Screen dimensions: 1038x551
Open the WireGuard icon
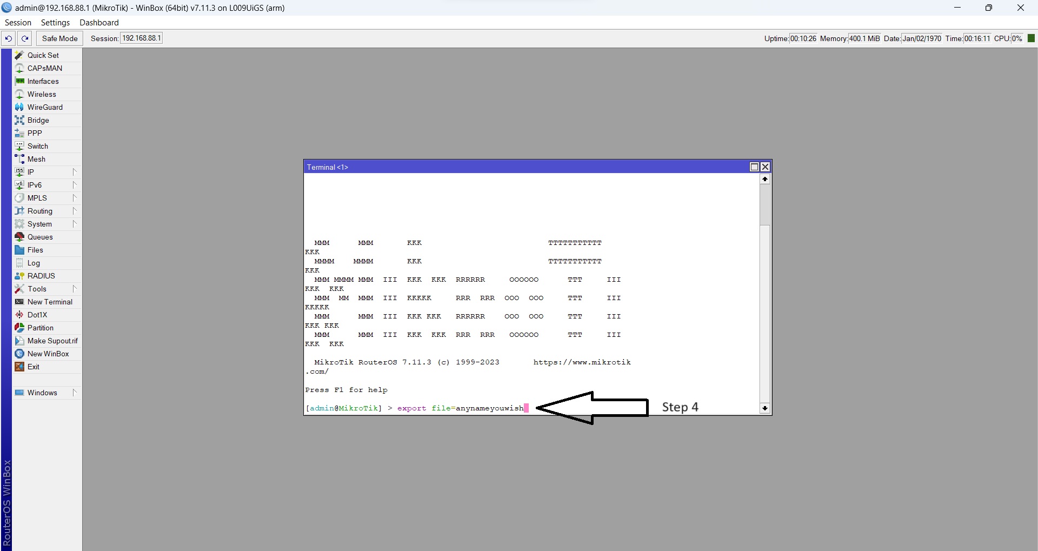pyautogui.click(x=19, y=107)
